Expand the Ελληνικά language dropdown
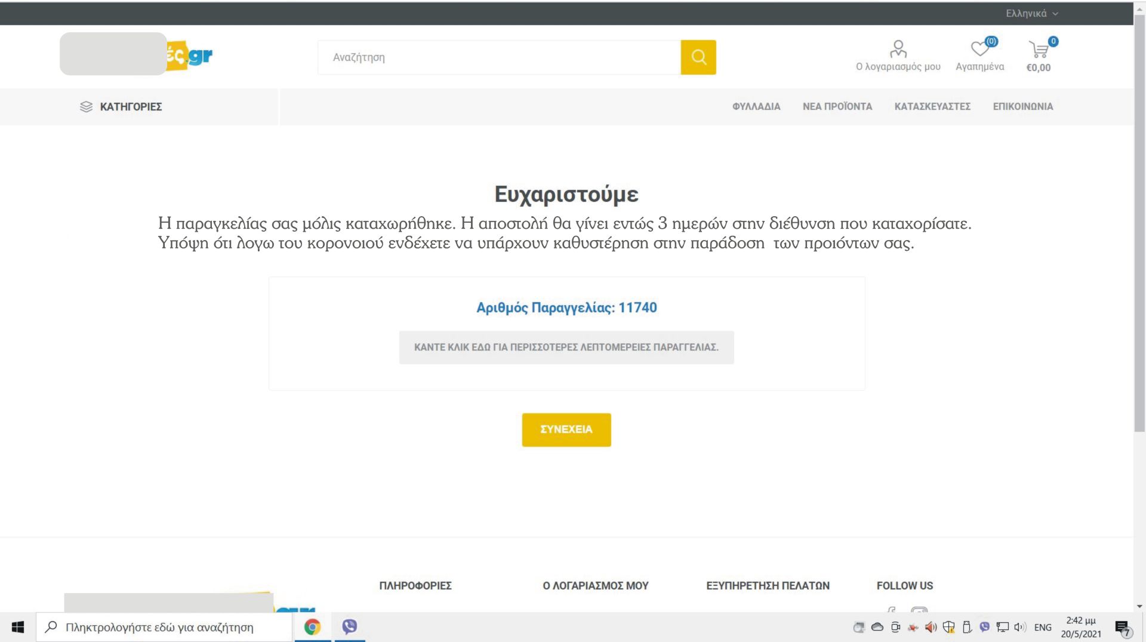 (1031, 13)
